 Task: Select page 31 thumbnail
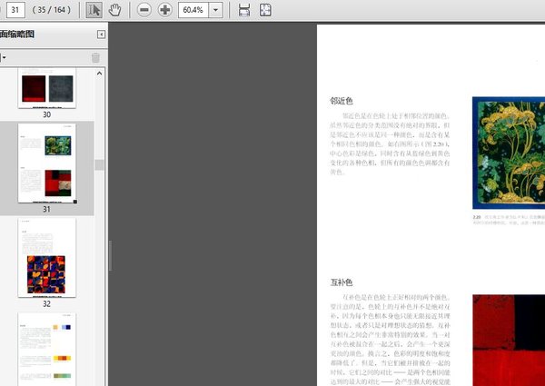tap(47, 163)
